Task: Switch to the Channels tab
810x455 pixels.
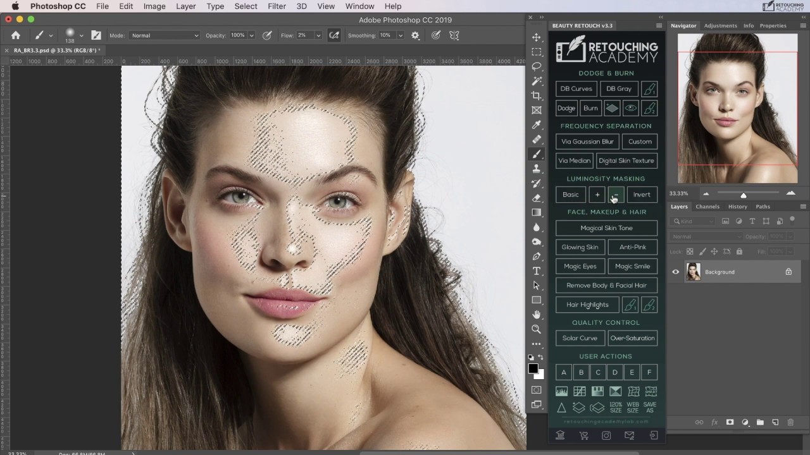Action: (x=707, y=206)
